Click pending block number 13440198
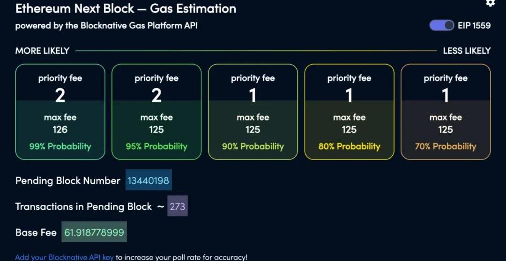 [x=149, y=180]
